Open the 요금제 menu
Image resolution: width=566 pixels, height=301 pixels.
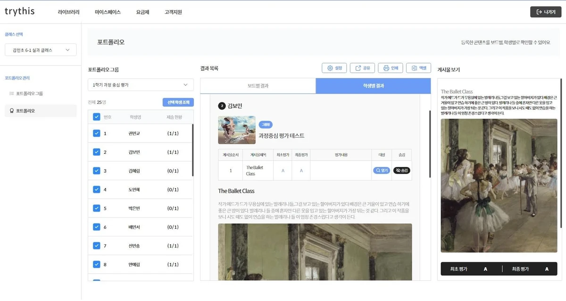coord(142,12)
